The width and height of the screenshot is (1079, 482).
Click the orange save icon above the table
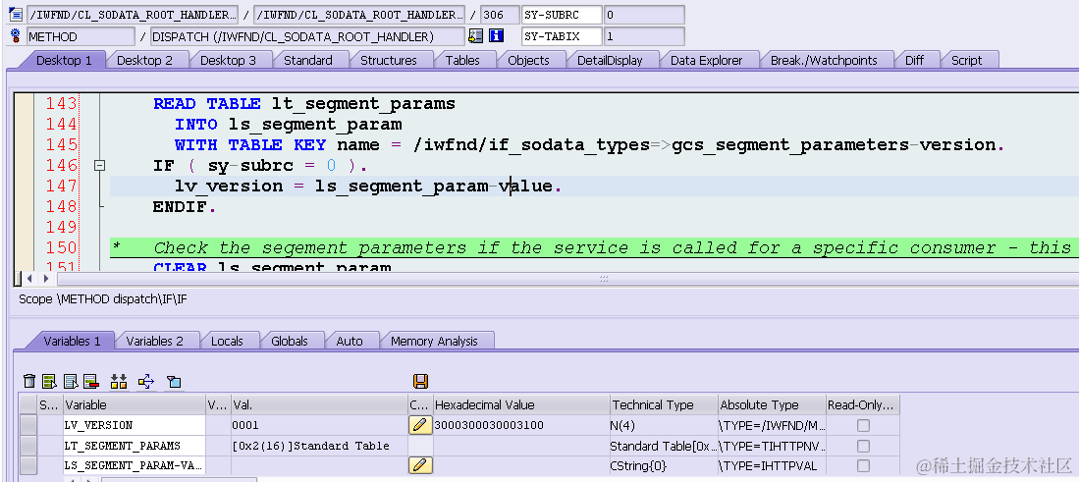pos(420,381)
